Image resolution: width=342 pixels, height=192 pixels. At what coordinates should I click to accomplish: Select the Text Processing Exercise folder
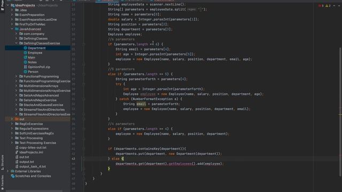coord(37,143)
